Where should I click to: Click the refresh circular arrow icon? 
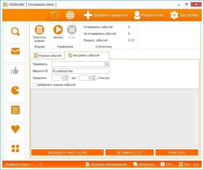(x=55, y=15)
